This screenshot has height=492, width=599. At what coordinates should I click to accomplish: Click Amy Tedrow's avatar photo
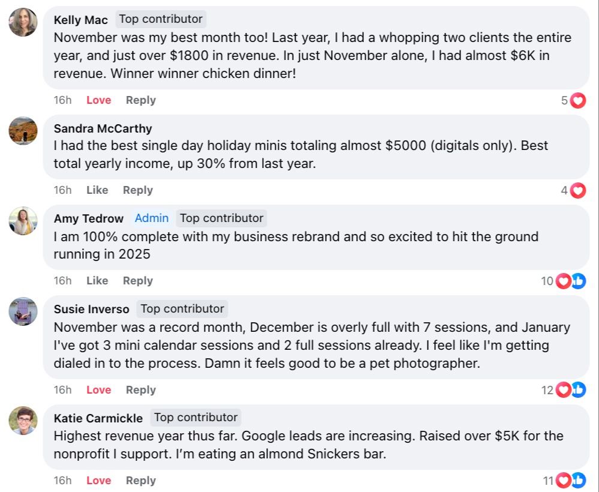tap(23, 221)
